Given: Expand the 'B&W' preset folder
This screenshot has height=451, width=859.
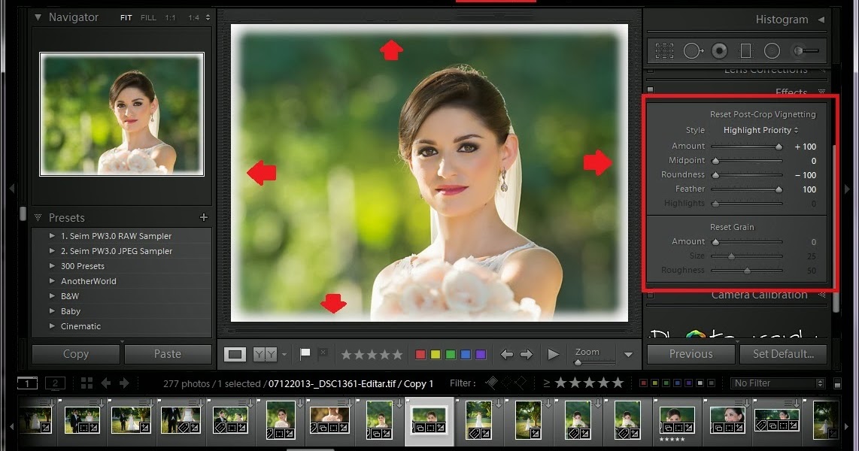Looking at the screenshot, I should pyautogui.click(x=52, y=296).
